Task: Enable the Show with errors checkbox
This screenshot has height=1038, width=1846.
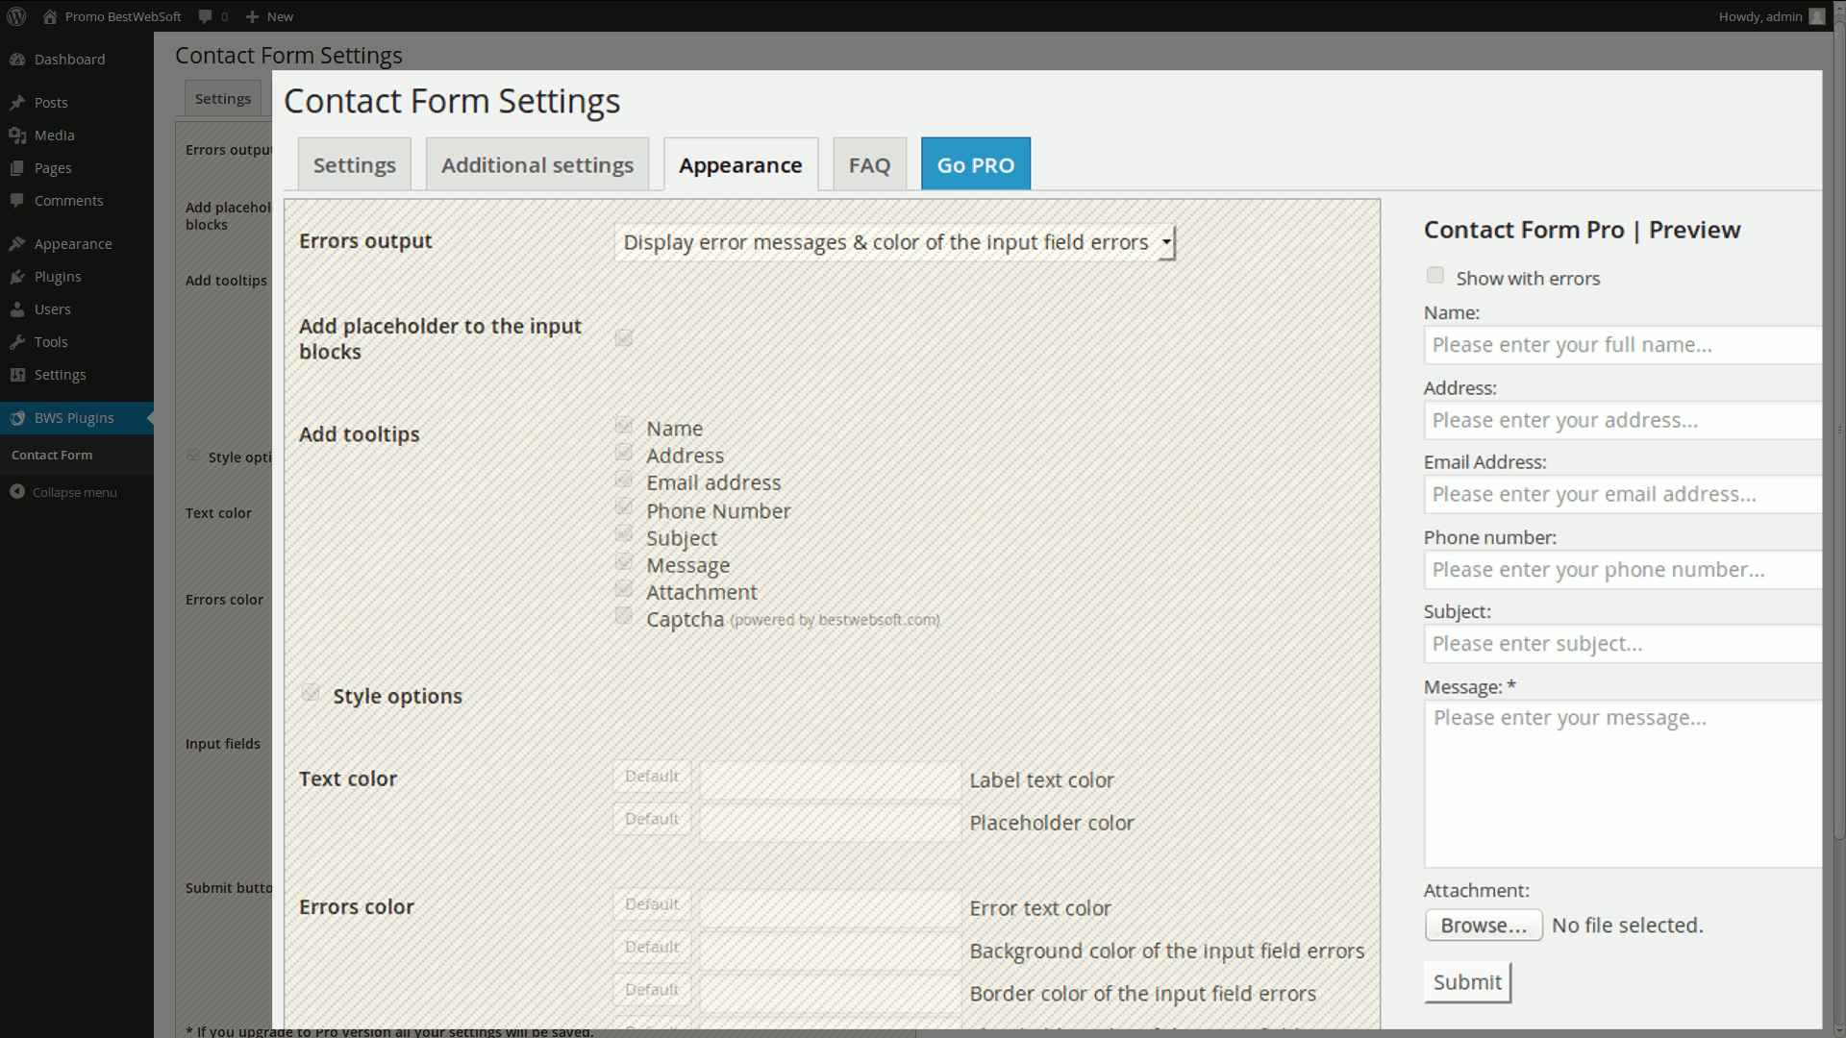Action: 1434,276
